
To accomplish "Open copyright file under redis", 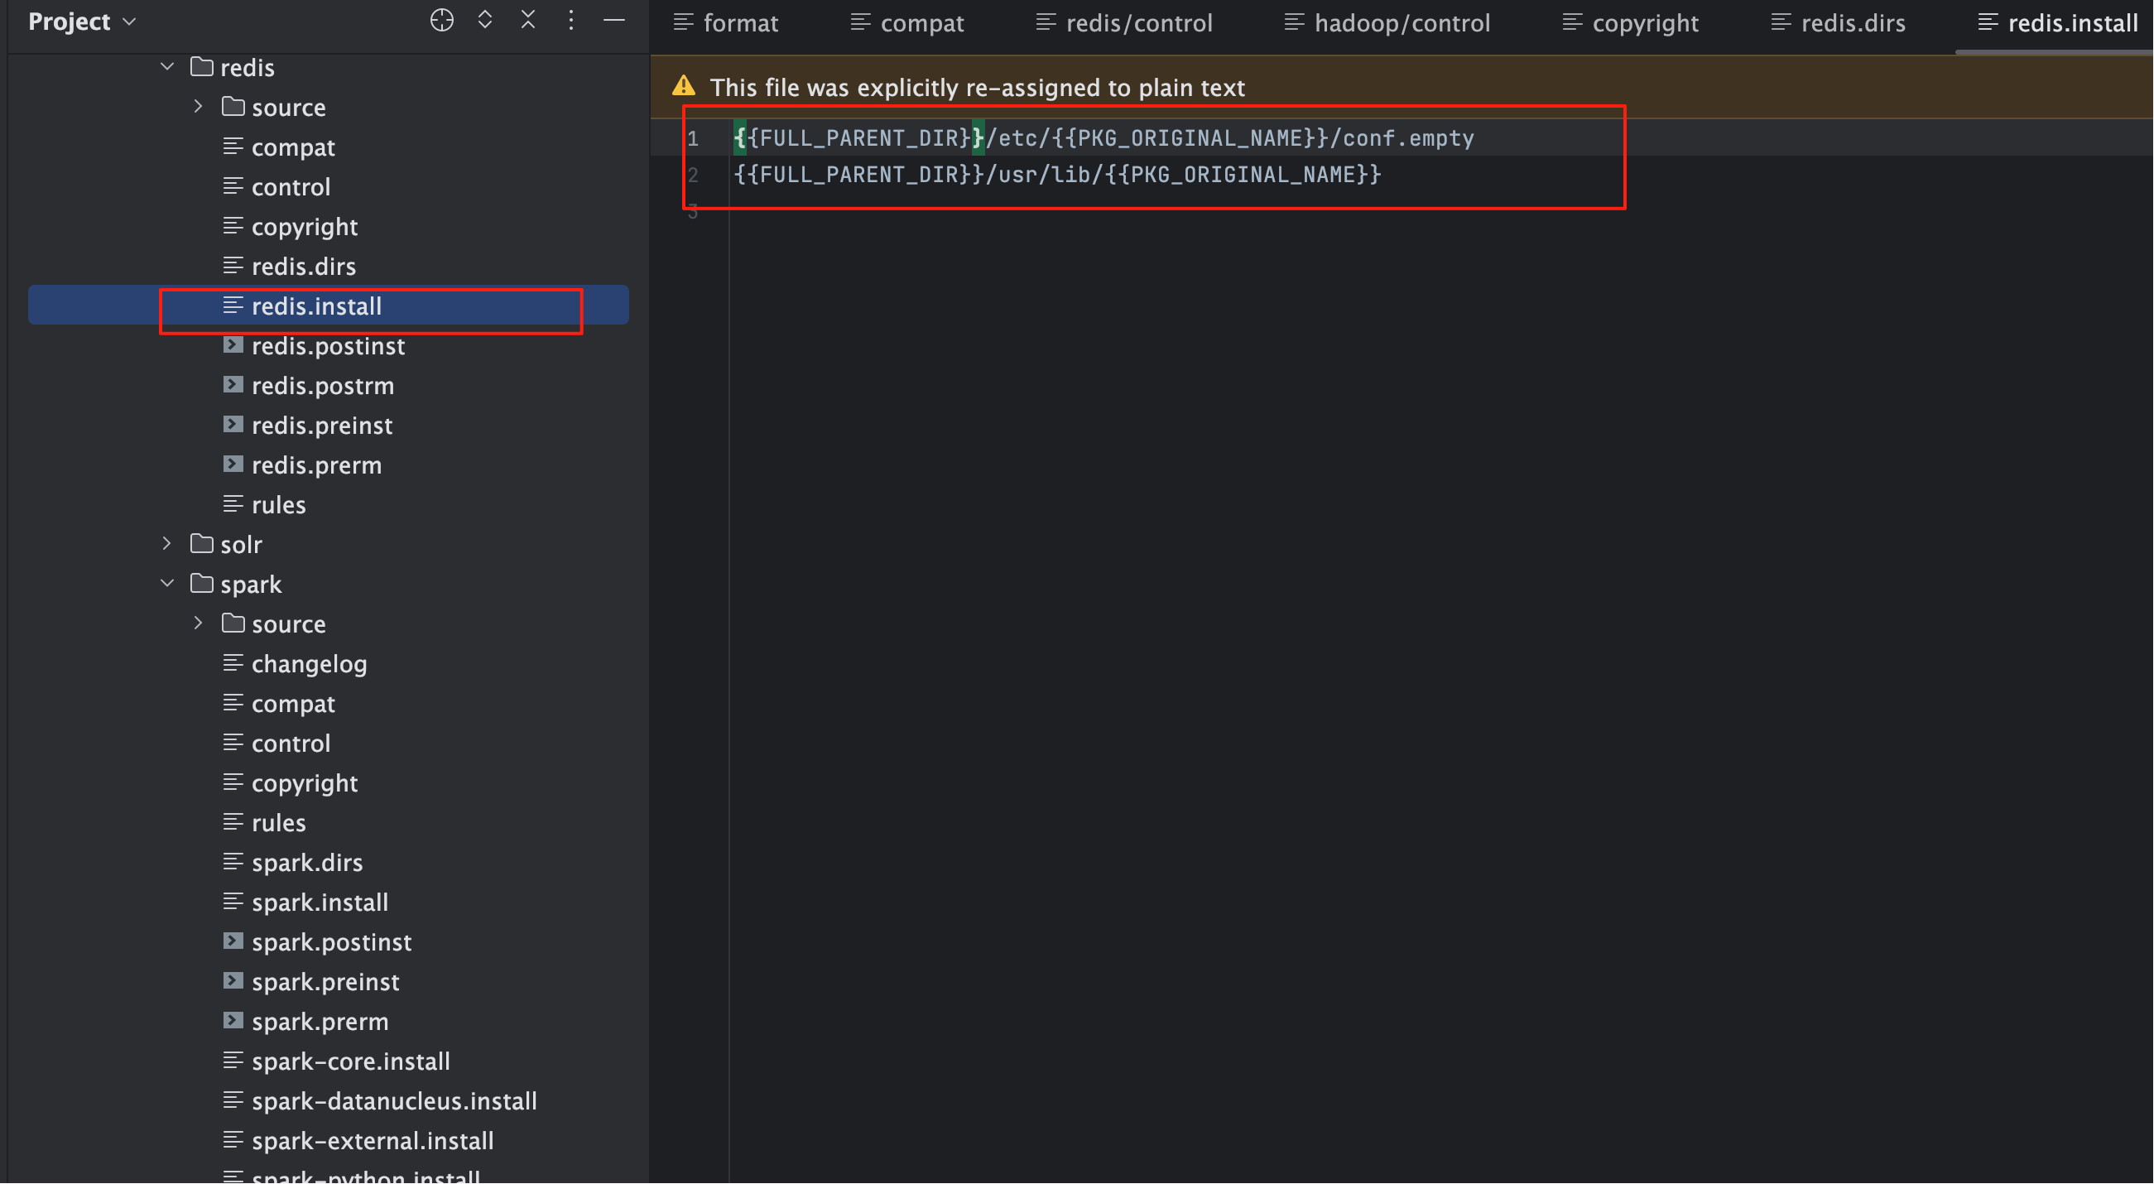I will [305, 227].
